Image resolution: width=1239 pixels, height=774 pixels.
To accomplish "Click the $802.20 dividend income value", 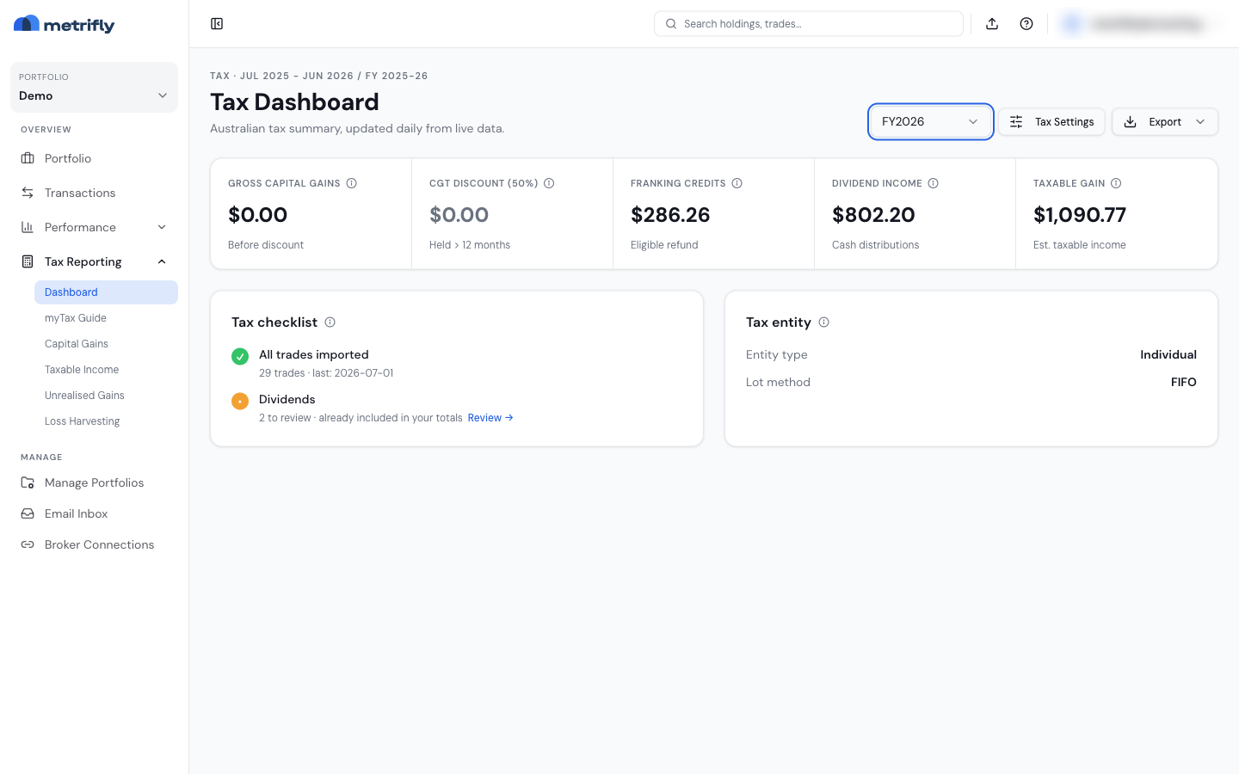I will pos(873,215).
